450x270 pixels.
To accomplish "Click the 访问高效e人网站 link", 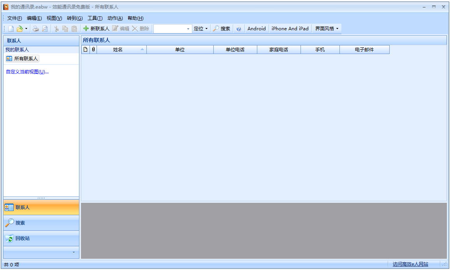I will (x=410, y=264).
